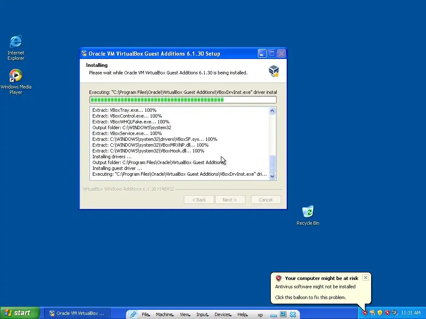The image size is (426, 319).
Task: Click the Next button in the Setup dialog
Action: click(230, 200)
